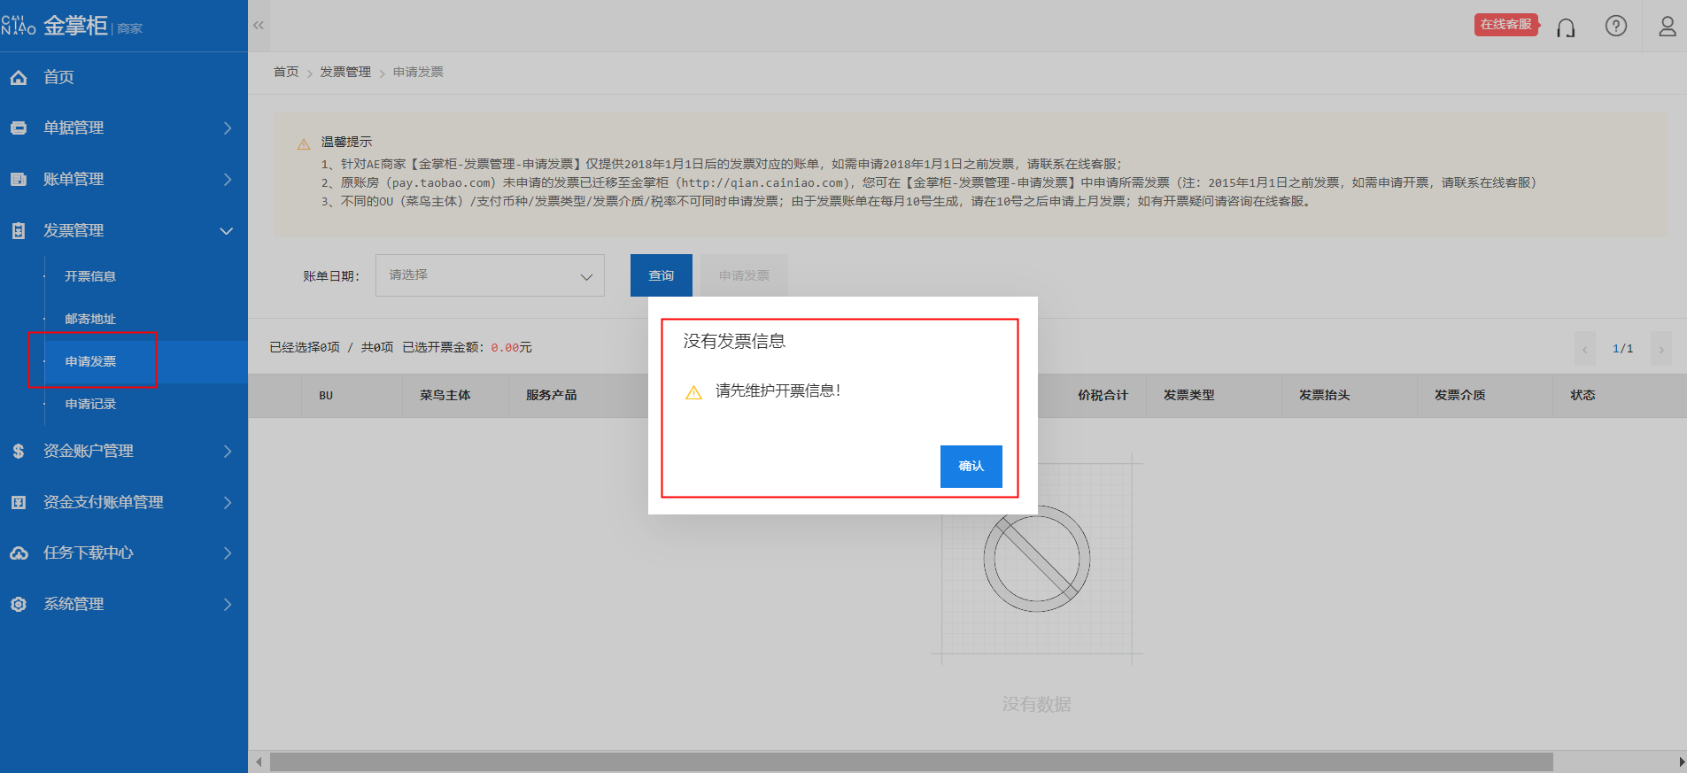
Task: Open the 账单日期 请选择 dropdown
Action: (x=490, y=275)
